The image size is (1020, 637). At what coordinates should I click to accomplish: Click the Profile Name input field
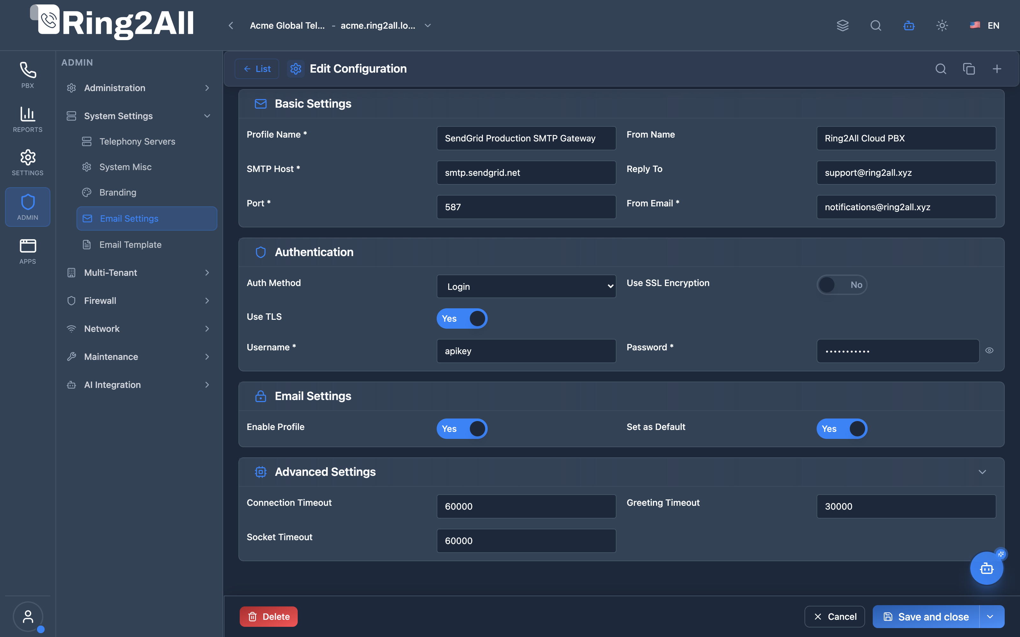pyautogui.click(x=527, y=138)
